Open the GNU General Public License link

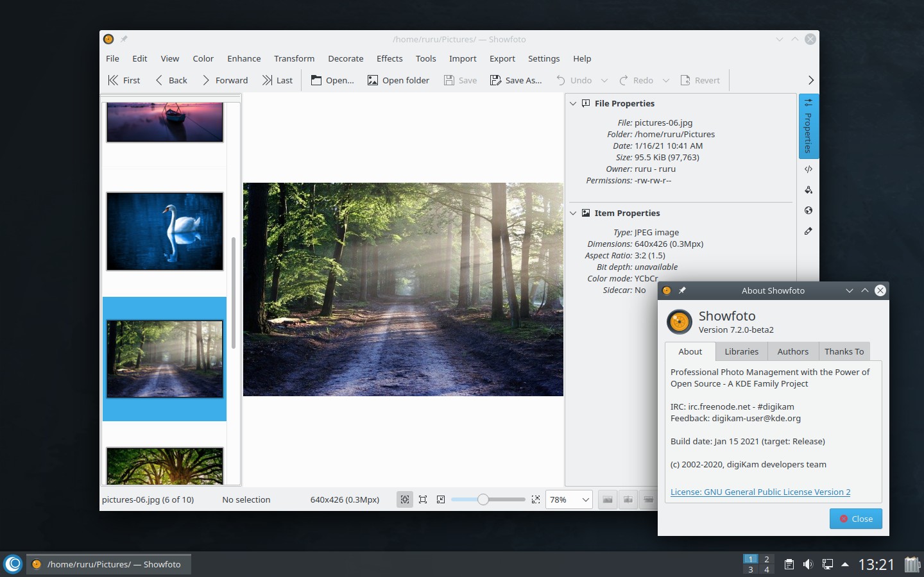point(760,492)
